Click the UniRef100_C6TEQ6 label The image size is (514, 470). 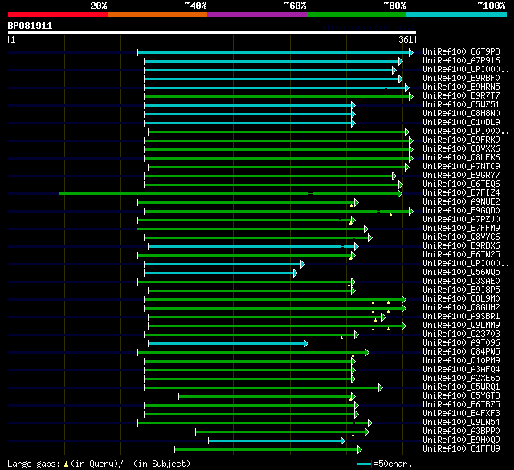pos(461,184)
